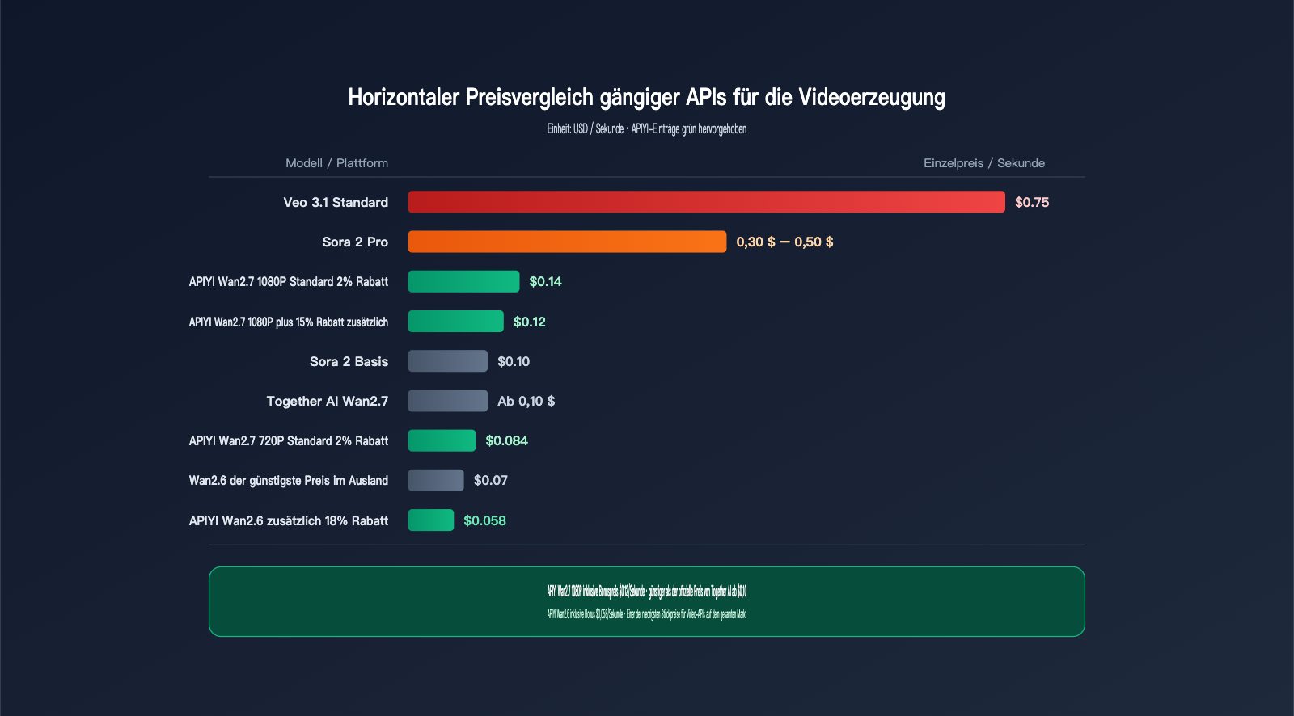Click the '$0.75' price value
The width and height of the screenshot is (1294, 716).
(1032, 202)
